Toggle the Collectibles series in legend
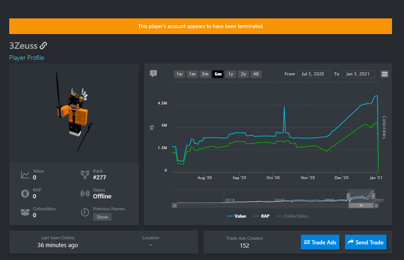This screenshot has height=260, width=404. tap(293, 216)
